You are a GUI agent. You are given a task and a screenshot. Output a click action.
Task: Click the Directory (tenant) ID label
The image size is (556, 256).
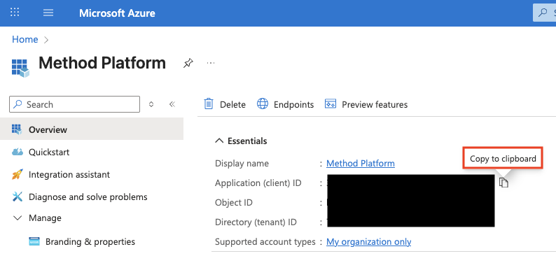256,222
